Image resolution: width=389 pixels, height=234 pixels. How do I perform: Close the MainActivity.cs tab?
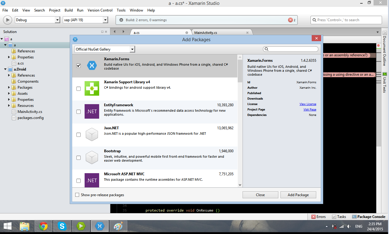point(247,33)
